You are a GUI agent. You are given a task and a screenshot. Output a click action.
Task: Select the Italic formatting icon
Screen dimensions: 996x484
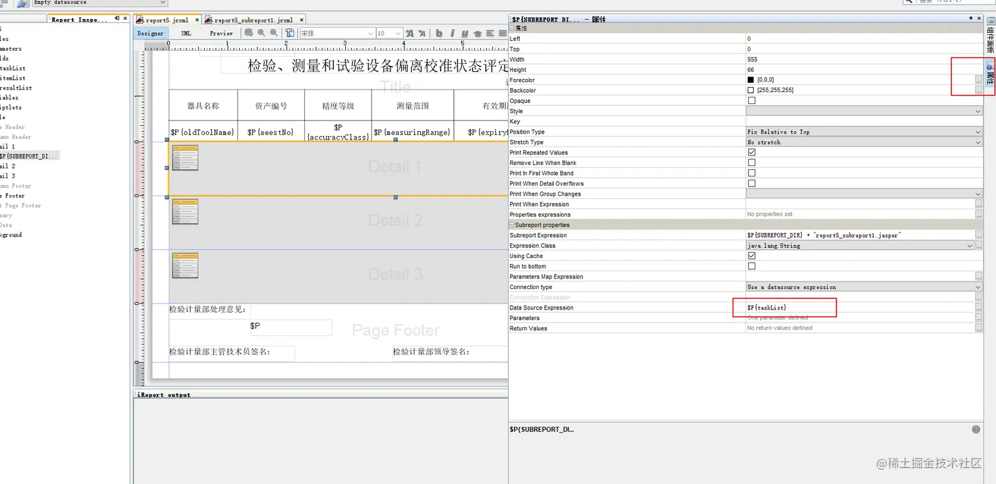(452, 33)
